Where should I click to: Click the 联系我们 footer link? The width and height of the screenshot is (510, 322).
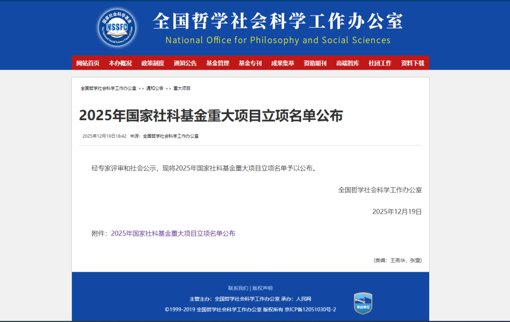pyautogui.click(x=238, y=288)
